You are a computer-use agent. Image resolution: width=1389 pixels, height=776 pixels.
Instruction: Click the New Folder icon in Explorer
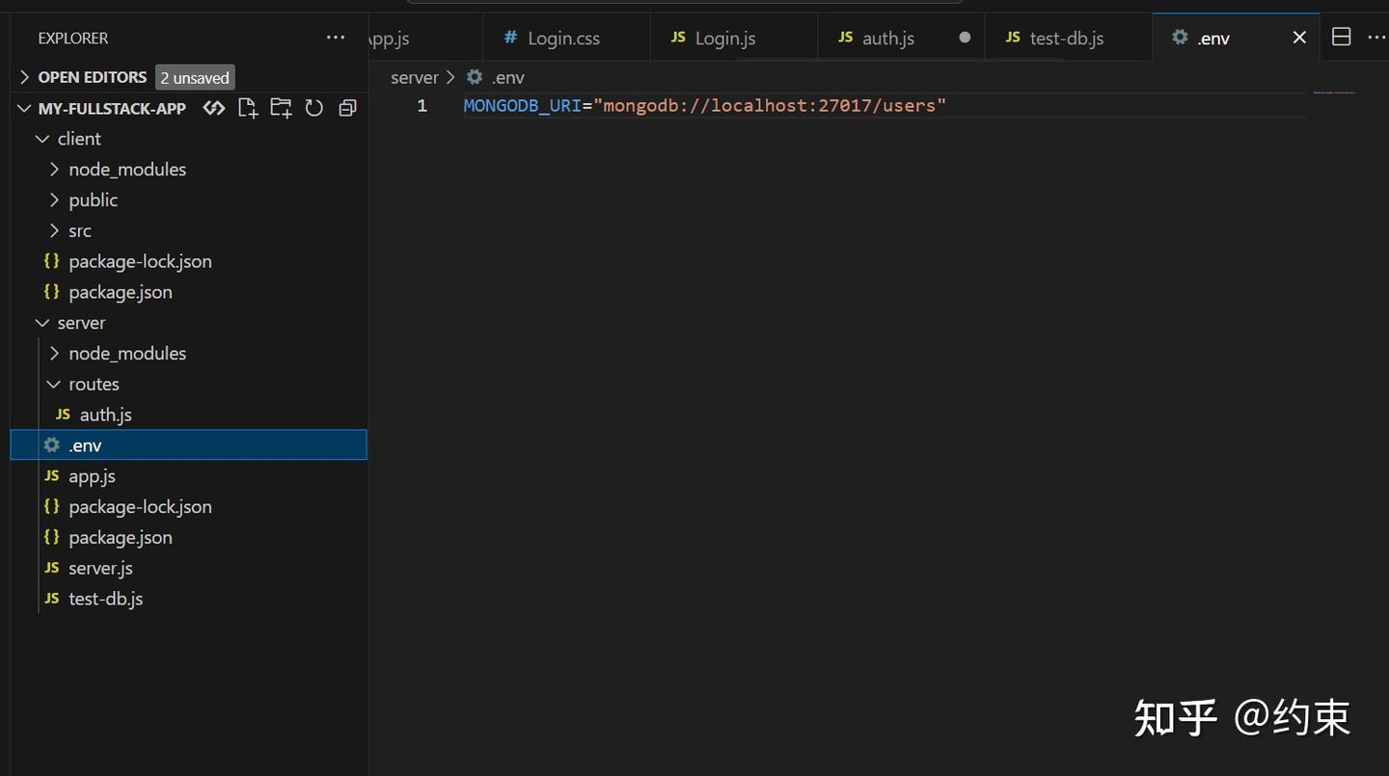click(281, 108)
